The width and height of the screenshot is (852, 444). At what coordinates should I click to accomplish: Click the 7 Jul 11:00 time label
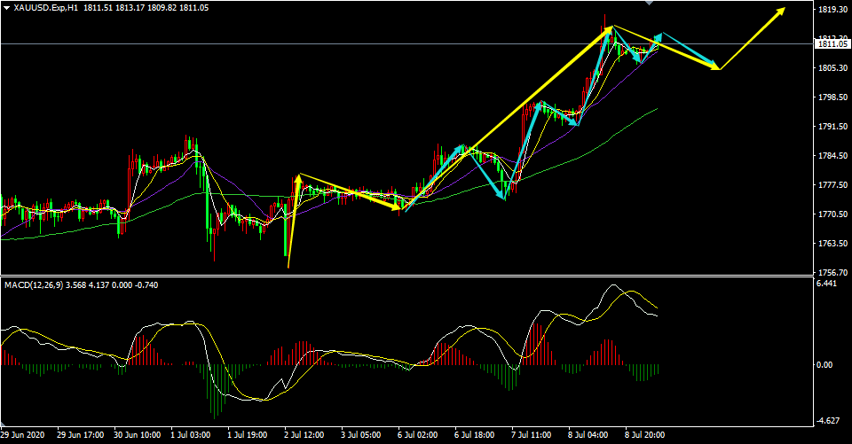[533, 435]
